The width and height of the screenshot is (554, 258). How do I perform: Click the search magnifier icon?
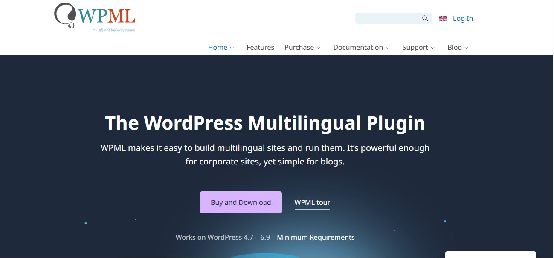click(x=424, y=18)
